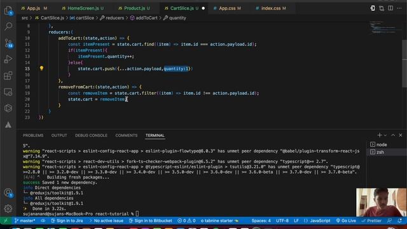
Task: Open the editor More Actions menu
Action: pos(399,8)
